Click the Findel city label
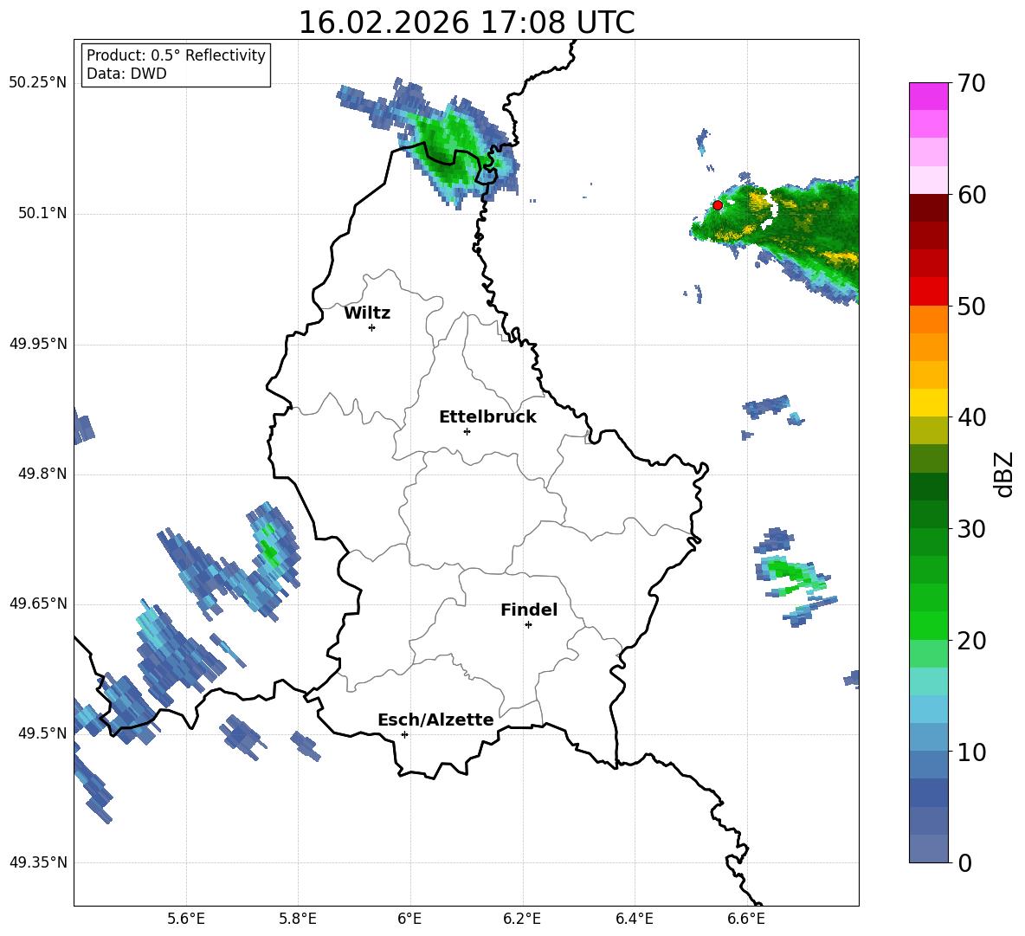This screenshot has height=936, width=1025. tap(529, 610)
